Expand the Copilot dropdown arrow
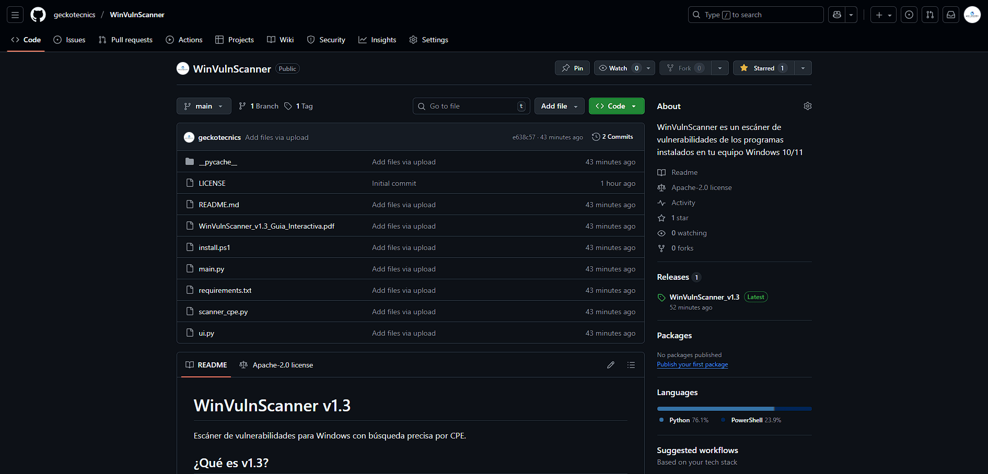Viewport: 988px width, 474px height. (x=851, y=15)
